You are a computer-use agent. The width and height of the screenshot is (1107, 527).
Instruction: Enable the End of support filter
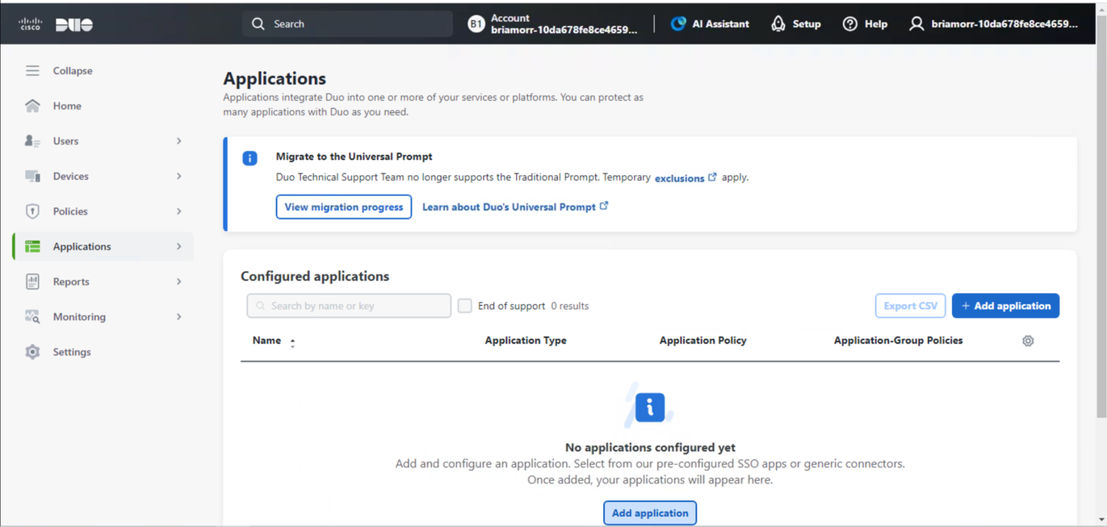pyautogui.click(x=464, y=305)
